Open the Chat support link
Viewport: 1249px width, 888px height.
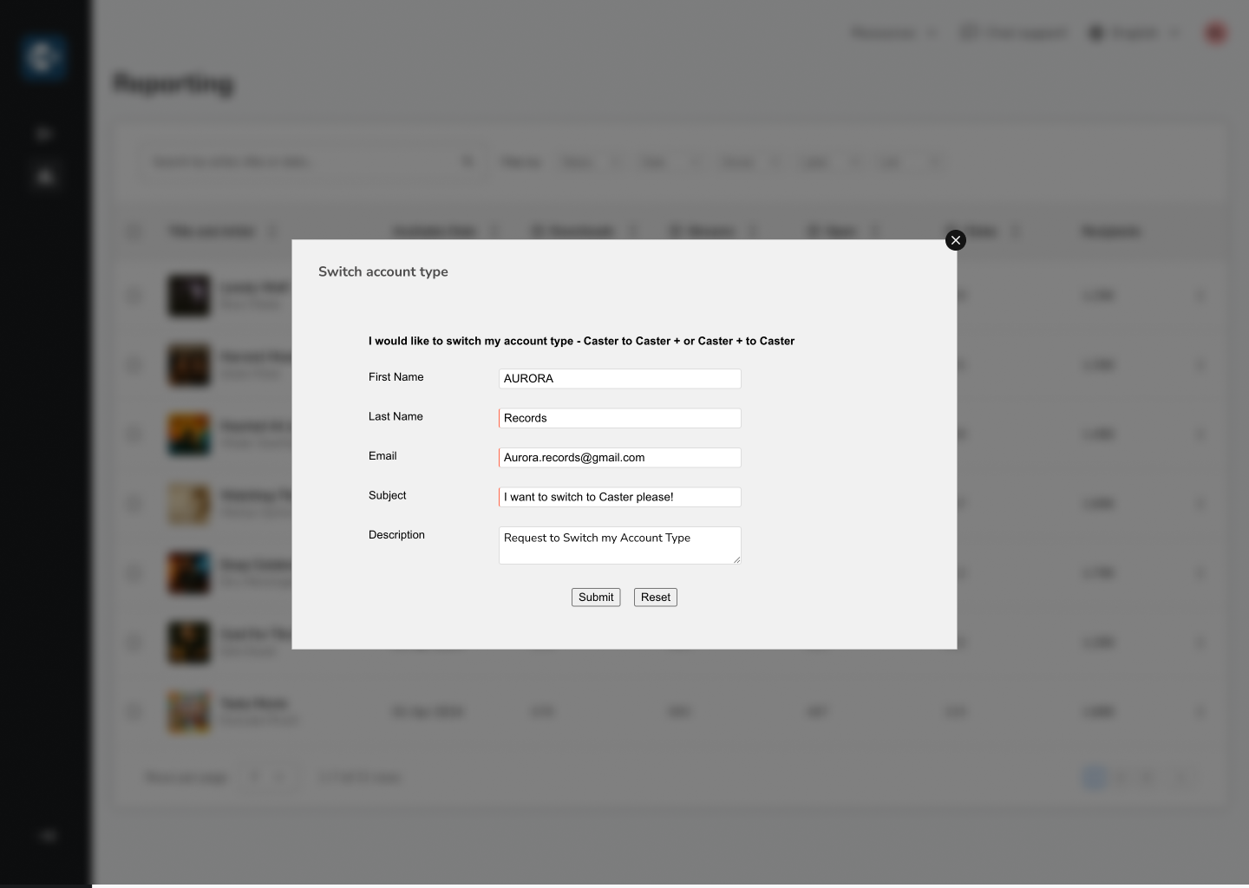pyautogui.click(x=1013, y=33)
